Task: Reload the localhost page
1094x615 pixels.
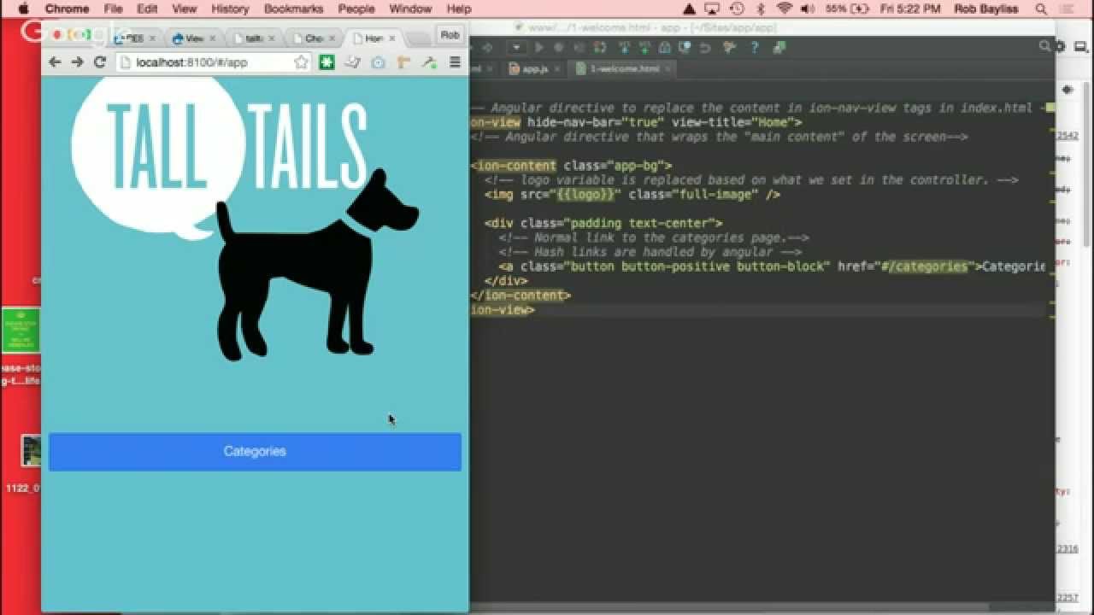Action: coord(99,62)
